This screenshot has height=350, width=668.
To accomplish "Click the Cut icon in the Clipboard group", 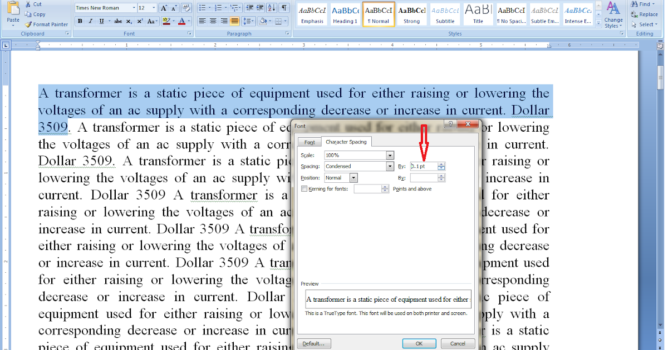I will (x=27, y=4).
